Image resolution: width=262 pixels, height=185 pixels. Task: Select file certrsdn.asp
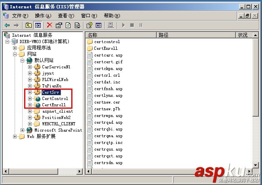click(108, 162)
